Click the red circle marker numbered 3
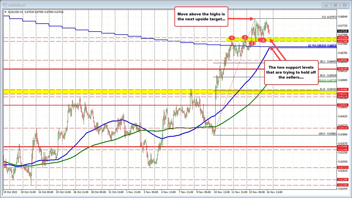 (x=251, y=43)
